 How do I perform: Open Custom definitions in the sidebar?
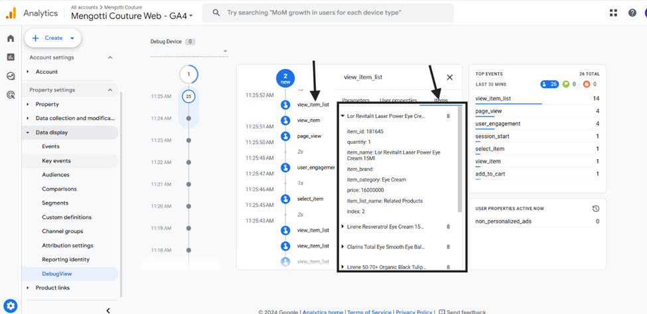coord(67,217)
